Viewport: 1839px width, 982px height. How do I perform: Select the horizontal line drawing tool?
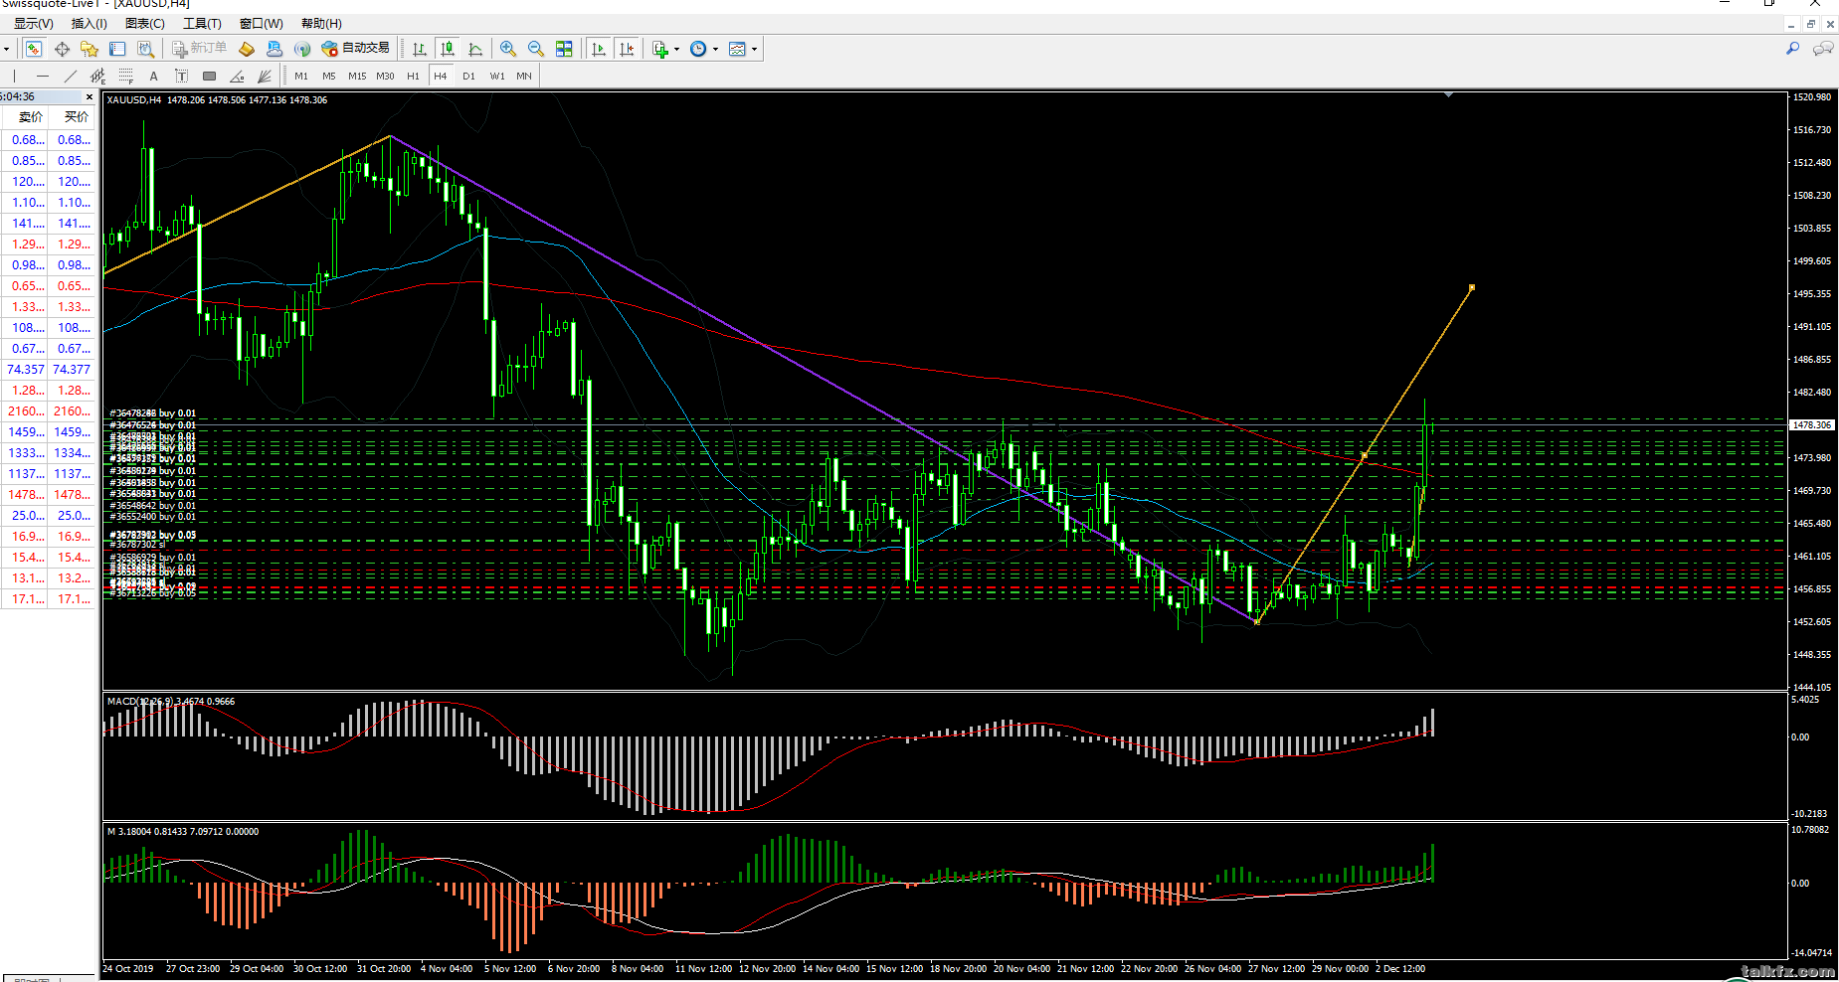(x=42, y=76)
